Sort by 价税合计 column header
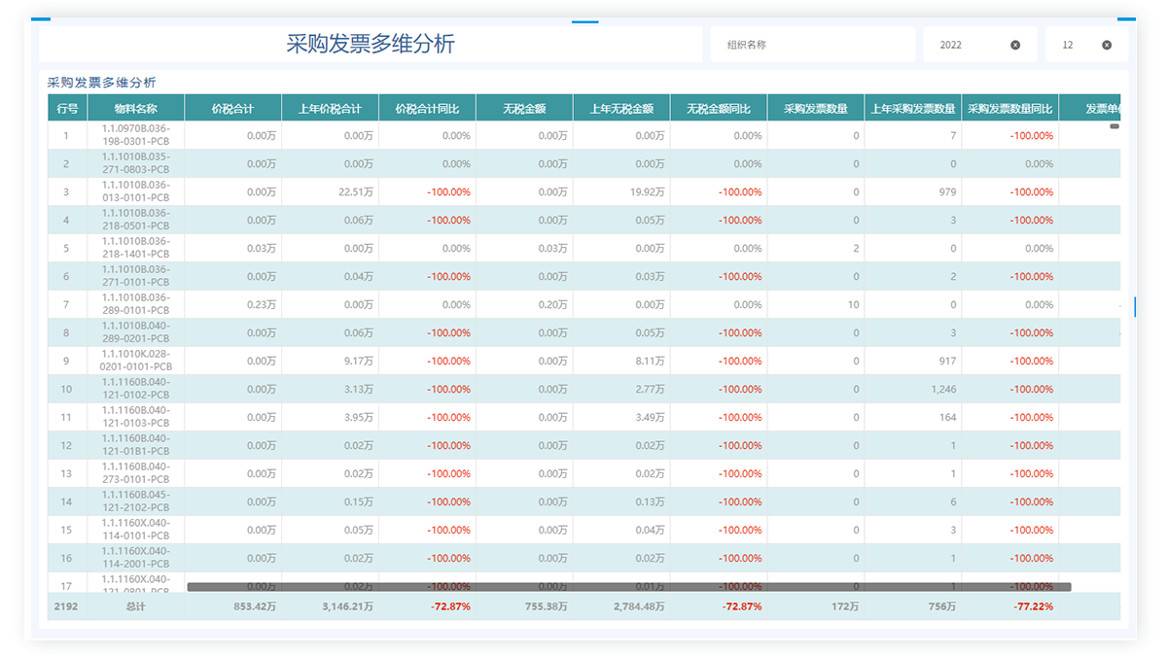This screenshot has width=1167, height=656. [232, 109]
